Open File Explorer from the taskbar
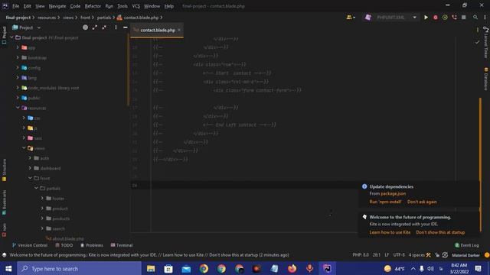Image resolution: width=490 pixels, height=275 pixels. pyautogui.click(x=151, y=268)
